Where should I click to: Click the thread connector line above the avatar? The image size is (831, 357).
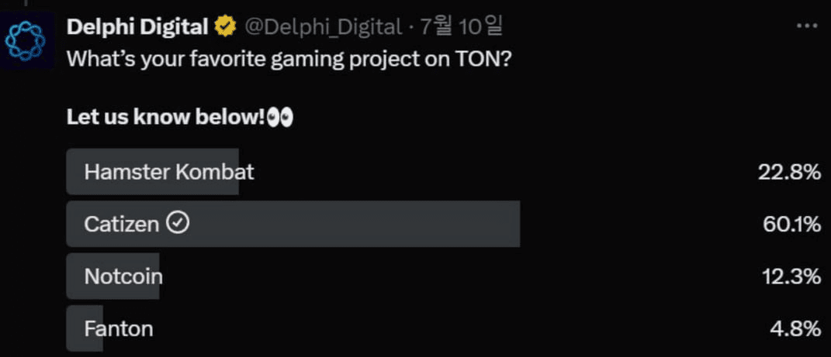coord(26,4)
